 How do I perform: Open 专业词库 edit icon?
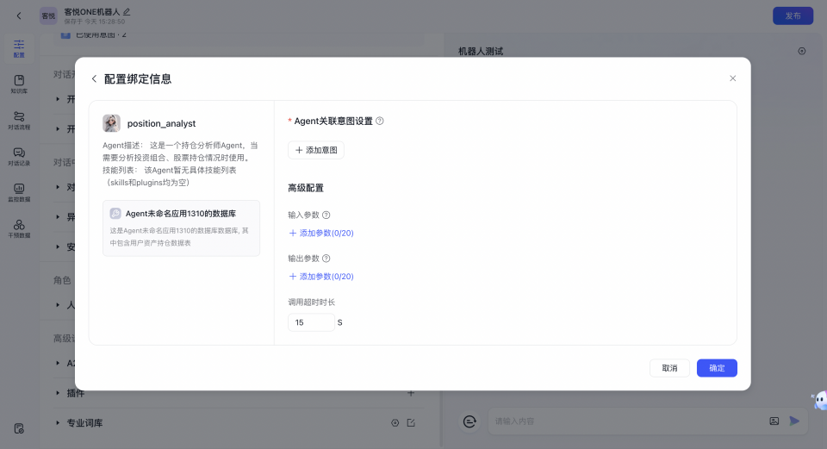tap(411, 422)
